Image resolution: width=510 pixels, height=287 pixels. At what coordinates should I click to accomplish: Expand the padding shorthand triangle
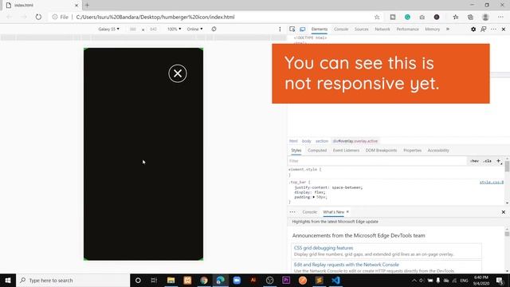(x=313, y=197)
